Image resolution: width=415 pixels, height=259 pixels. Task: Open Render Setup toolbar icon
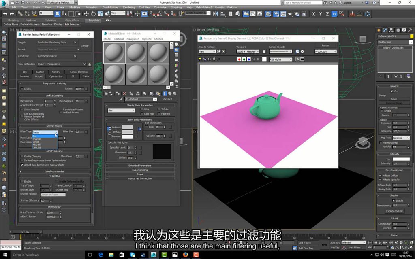coord(276,14)
